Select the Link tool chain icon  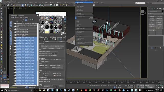click(x=8, y=5)
